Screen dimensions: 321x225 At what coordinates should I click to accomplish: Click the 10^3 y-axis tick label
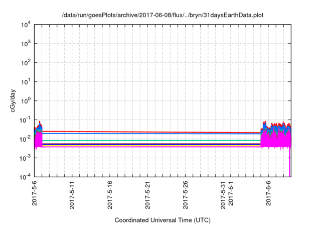(26, 44)
